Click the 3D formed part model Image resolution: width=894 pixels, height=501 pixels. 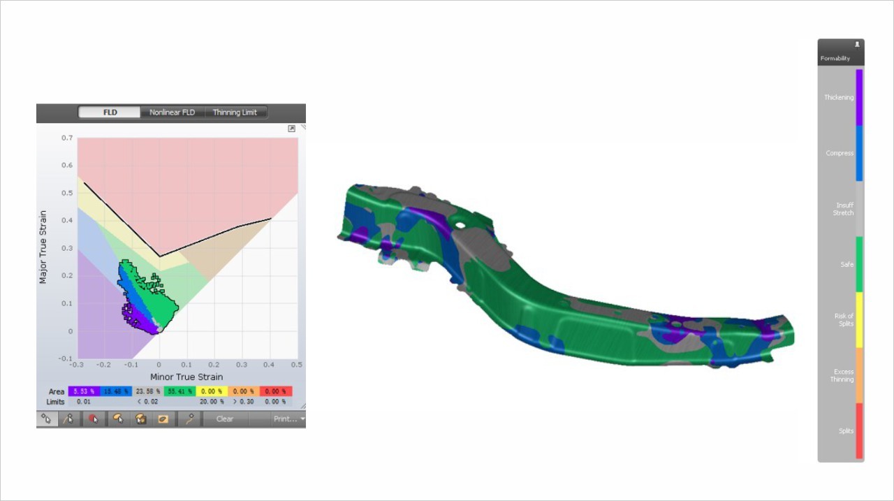(x=566, y=278)
